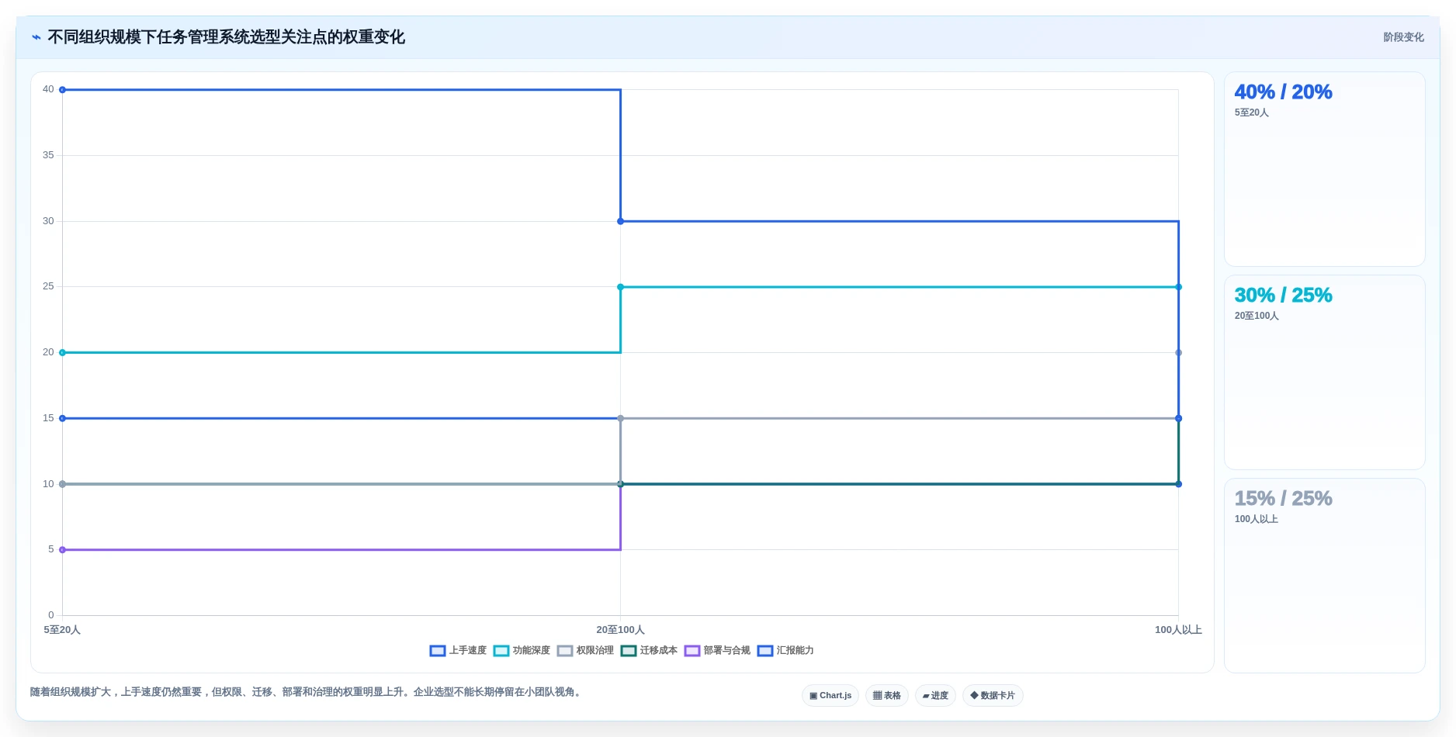Toggle the 功能深度 legend item
The image size is (1456, 737).
point(522,651)
